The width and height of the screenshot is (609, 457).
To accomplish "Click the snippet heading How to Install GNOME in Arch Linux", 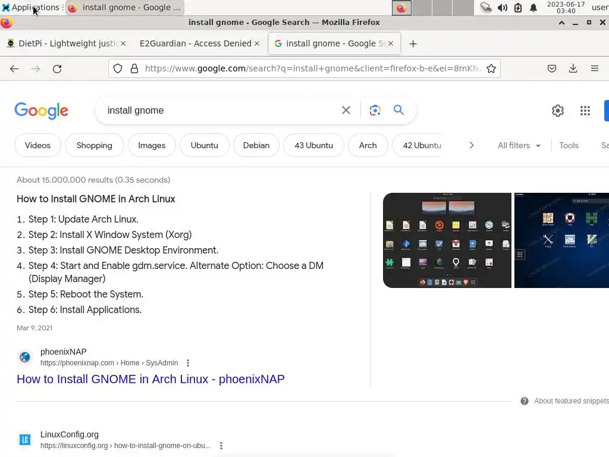I will [96, 199].
